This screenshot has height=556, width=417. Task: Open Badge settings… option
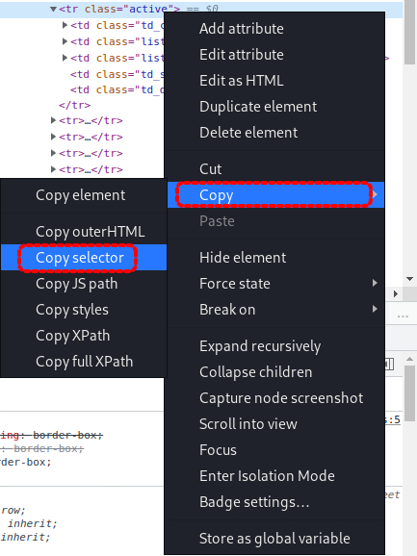click(275, 502)
